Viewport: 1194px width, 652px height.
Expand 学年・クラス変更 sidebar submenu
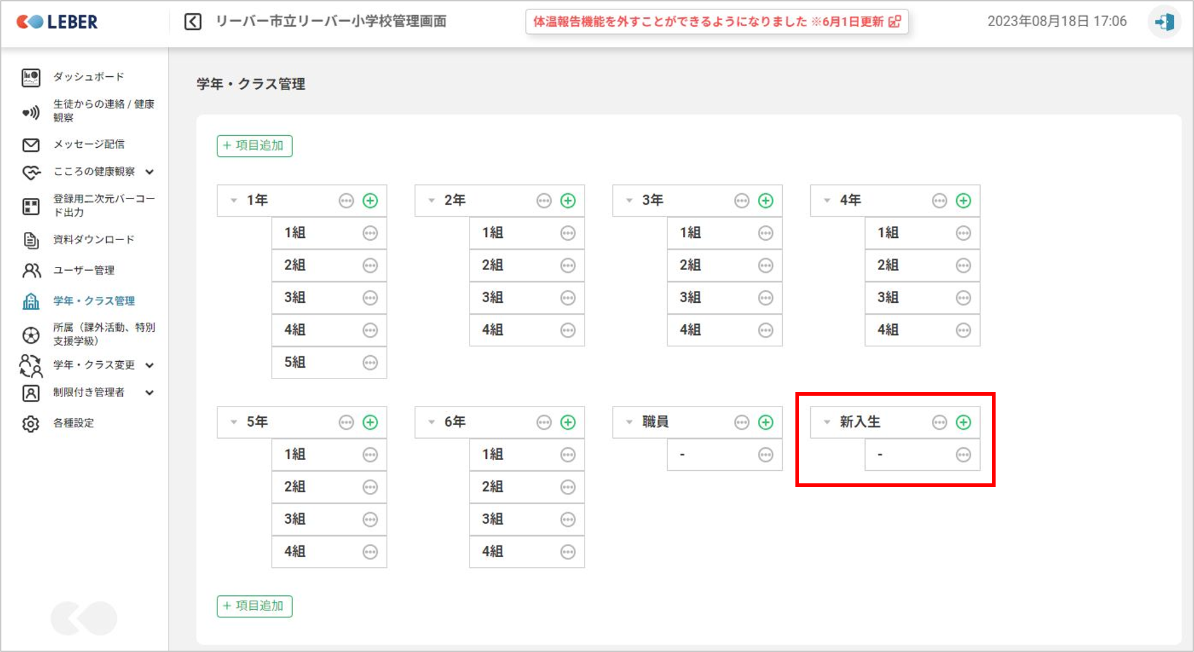(150, 365)
